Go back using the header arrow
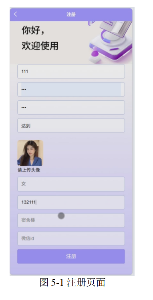Image resolution: width=153 pixels, height=300 pixels. [x=15, y=14]
